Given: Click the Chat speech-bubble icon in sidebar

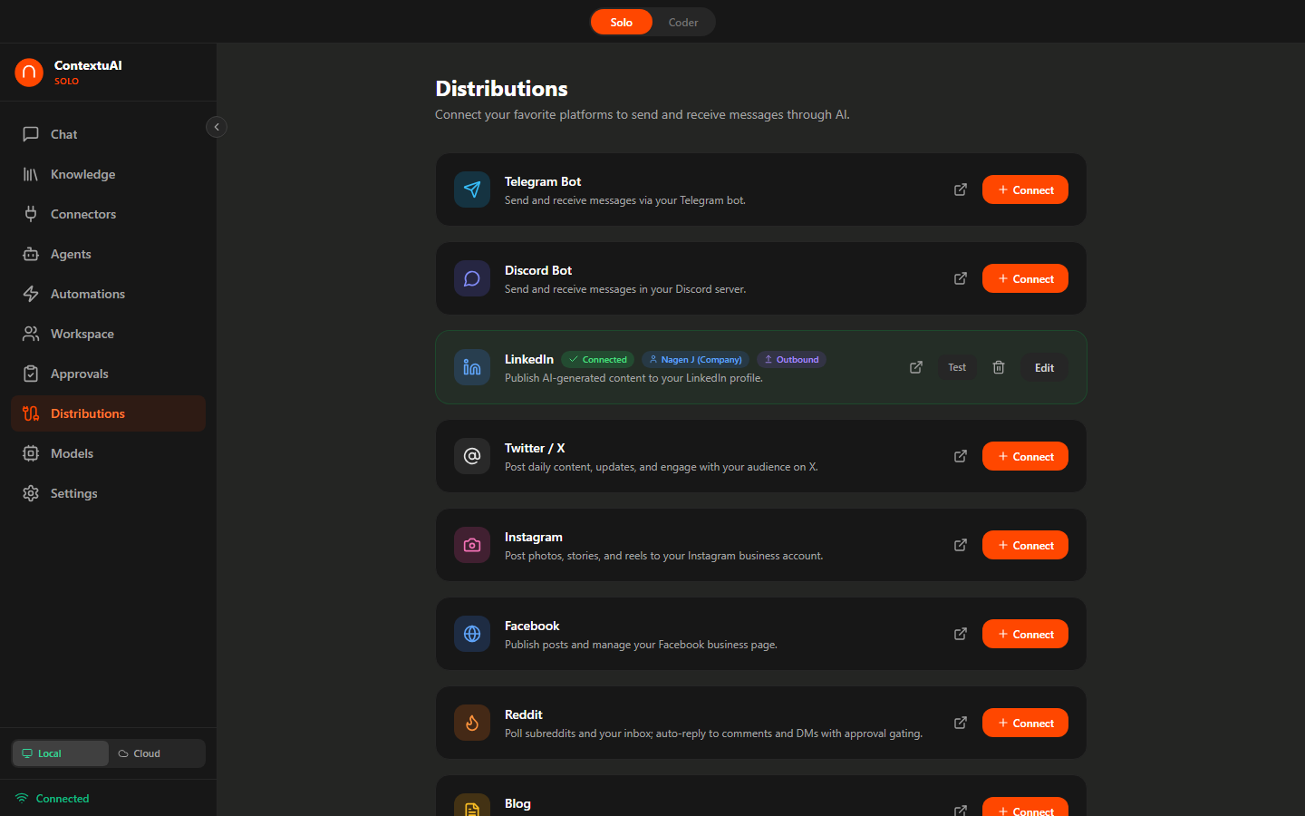Looking at the screenshot, I should point(31,134).
